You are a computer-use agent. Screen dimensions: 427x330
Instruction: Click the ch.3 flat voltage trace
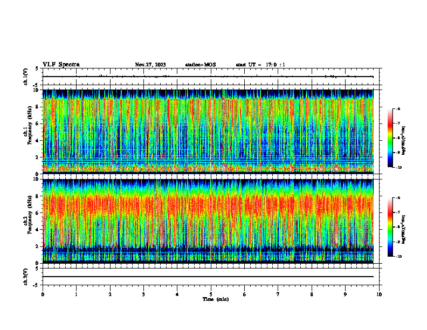208,277
